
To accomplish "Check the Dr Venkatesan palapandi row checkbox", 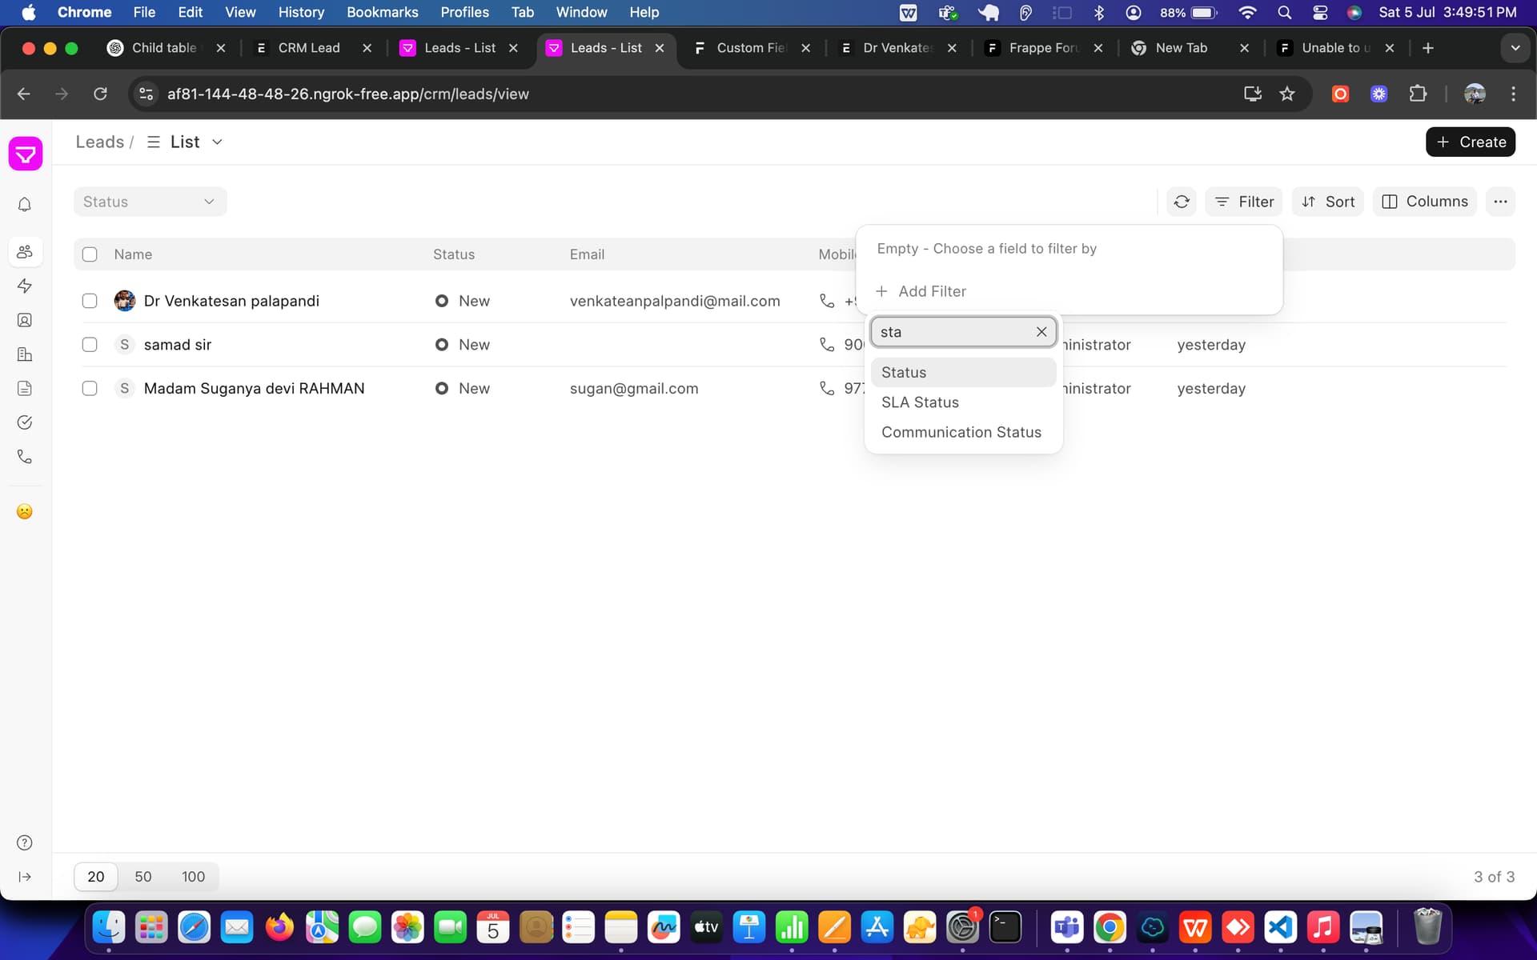I will [90, 301].
